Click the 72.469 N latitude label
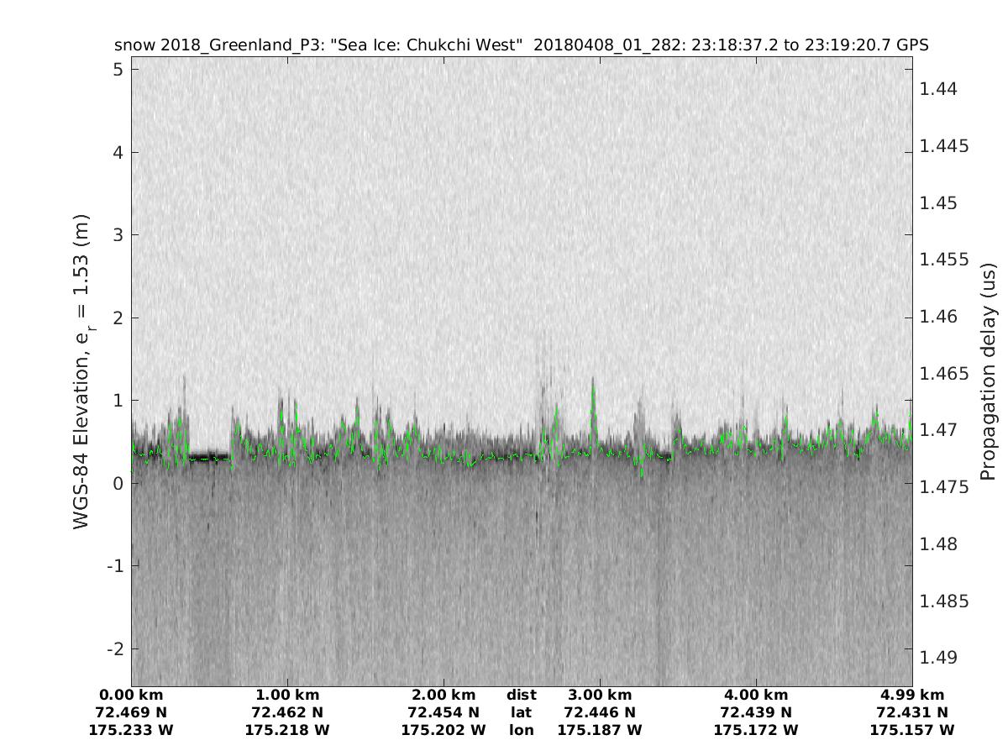This screenshot has width=1008, height=756. [131, 712]
